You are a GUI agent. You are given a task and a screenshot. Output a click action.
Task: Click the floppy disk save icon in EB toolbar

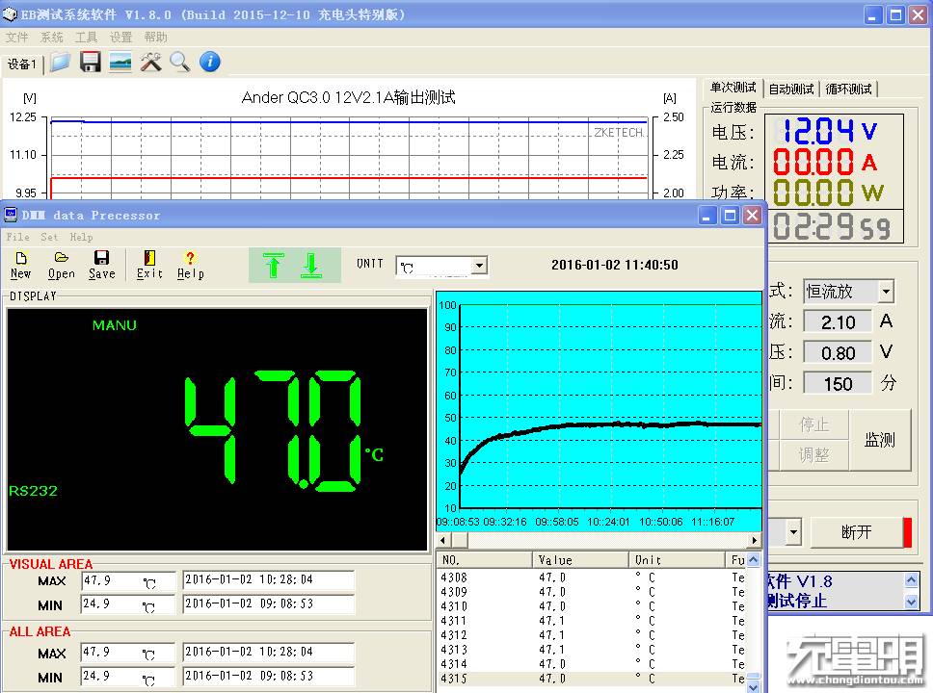point(91,63)
